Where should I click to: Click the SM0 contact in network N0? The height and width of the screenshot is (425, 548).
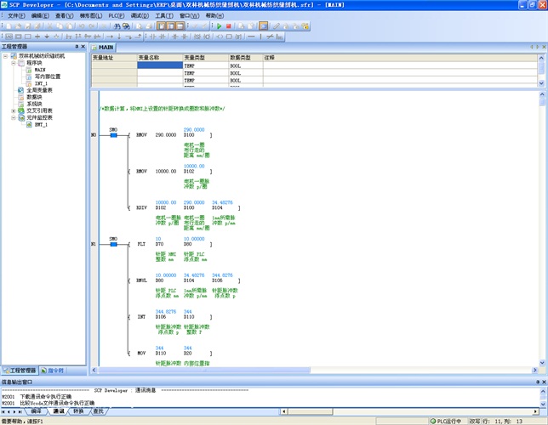tap(113, 135)
